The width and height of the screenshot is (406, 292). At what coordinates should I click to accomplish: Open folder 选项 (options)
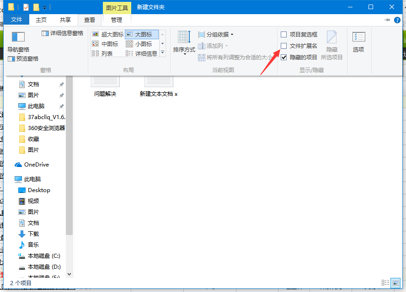point(358,42)
